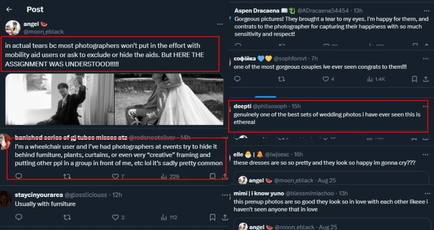Image resolution: width=434 pixels, height=230 pixels.
Task: Reply to staycinyourarea's comment
Action: tap(18, 217)
